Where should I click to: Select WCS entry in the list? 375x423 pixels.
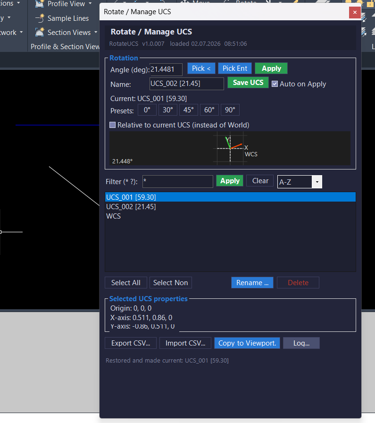pos(230,216)
